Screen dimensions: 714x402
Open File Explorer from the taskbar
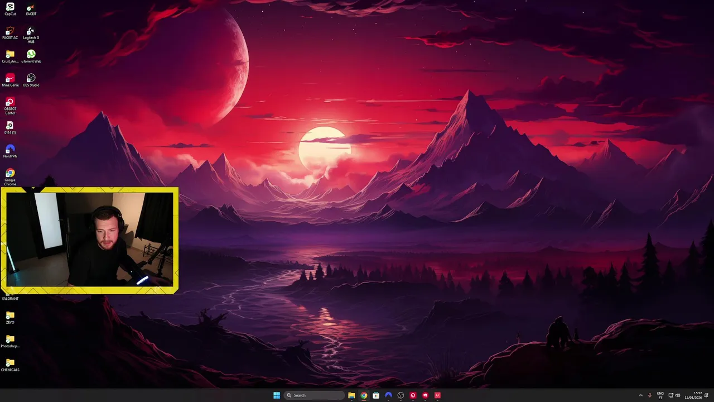point(351,395)
